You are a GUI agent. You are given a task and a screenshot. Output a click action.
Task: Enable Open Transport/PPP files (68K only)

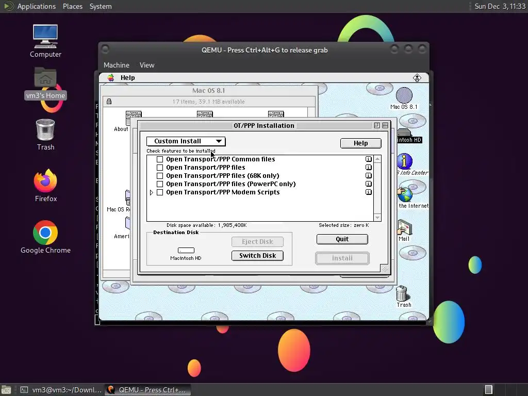[x=160, y=176]
